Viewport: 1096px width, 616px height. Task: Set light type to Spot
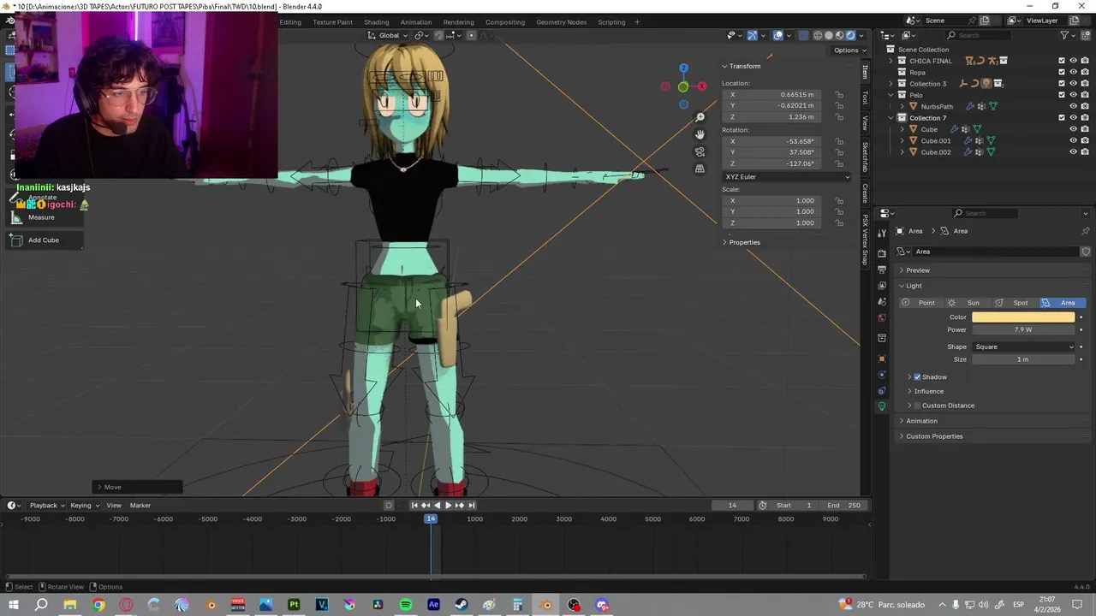coord(1015,303)
